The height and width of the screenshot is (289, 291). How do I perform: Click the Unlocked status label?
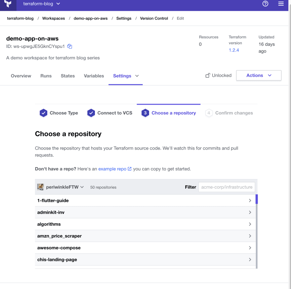[x=222, y=75]
